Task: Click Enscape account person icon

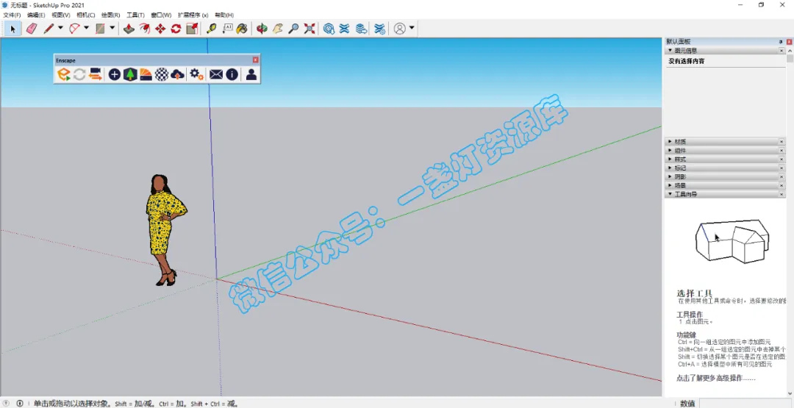Action: 251,75
